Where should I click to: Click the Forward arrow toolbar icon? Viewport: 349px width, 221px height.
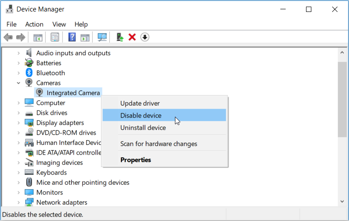click(x=21, y=37)
